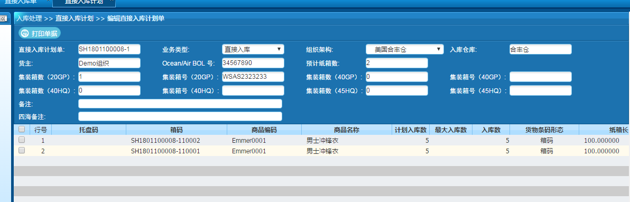The height and width of the screenshot is (202, 630).
Task: Click Emmer0001 in row 2
Action: click(x=249, y=151)
